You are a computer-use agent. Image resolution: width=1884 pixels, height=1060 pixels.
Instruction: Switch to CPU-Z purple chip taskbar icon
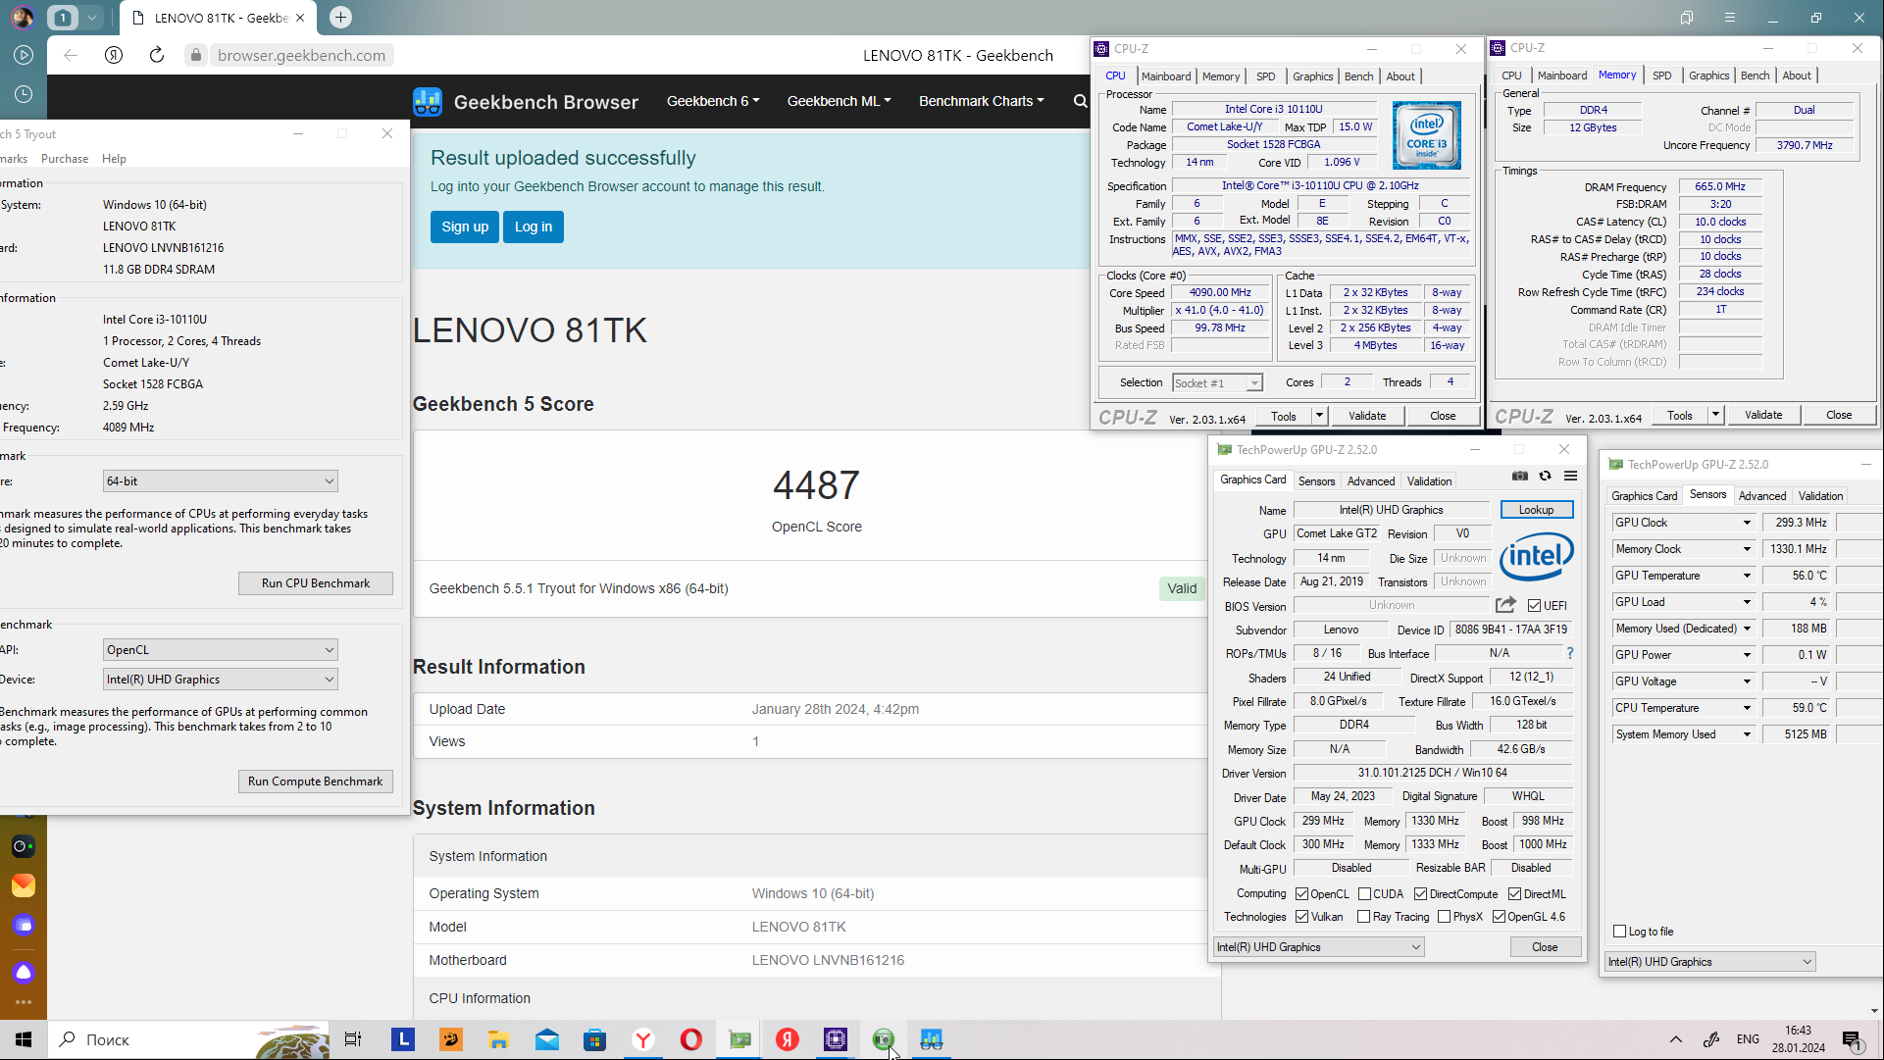(x=836, y=1039)
